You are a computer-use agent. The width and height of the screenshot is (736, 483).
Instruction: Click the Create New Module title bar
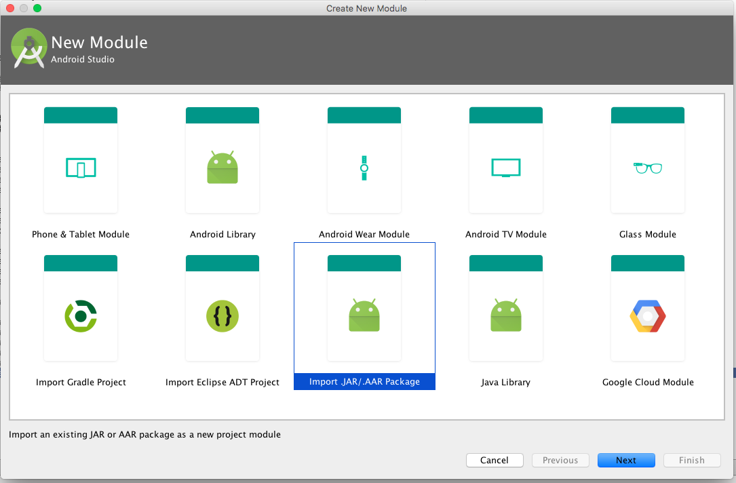coord(366,8)
